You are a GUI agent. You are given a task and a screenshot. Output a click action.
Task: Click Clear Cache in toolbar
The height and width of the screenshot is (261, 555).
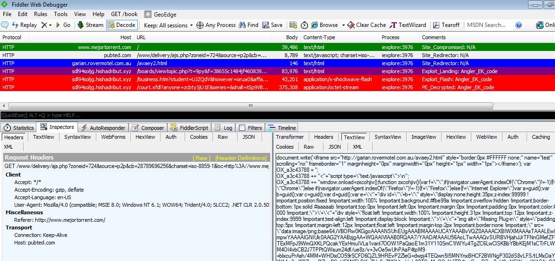367,25
